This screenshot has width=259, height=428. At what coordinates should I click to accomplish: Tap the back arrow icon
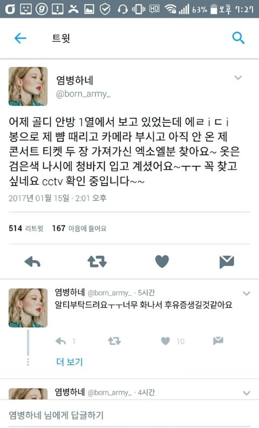click(20, 38)
